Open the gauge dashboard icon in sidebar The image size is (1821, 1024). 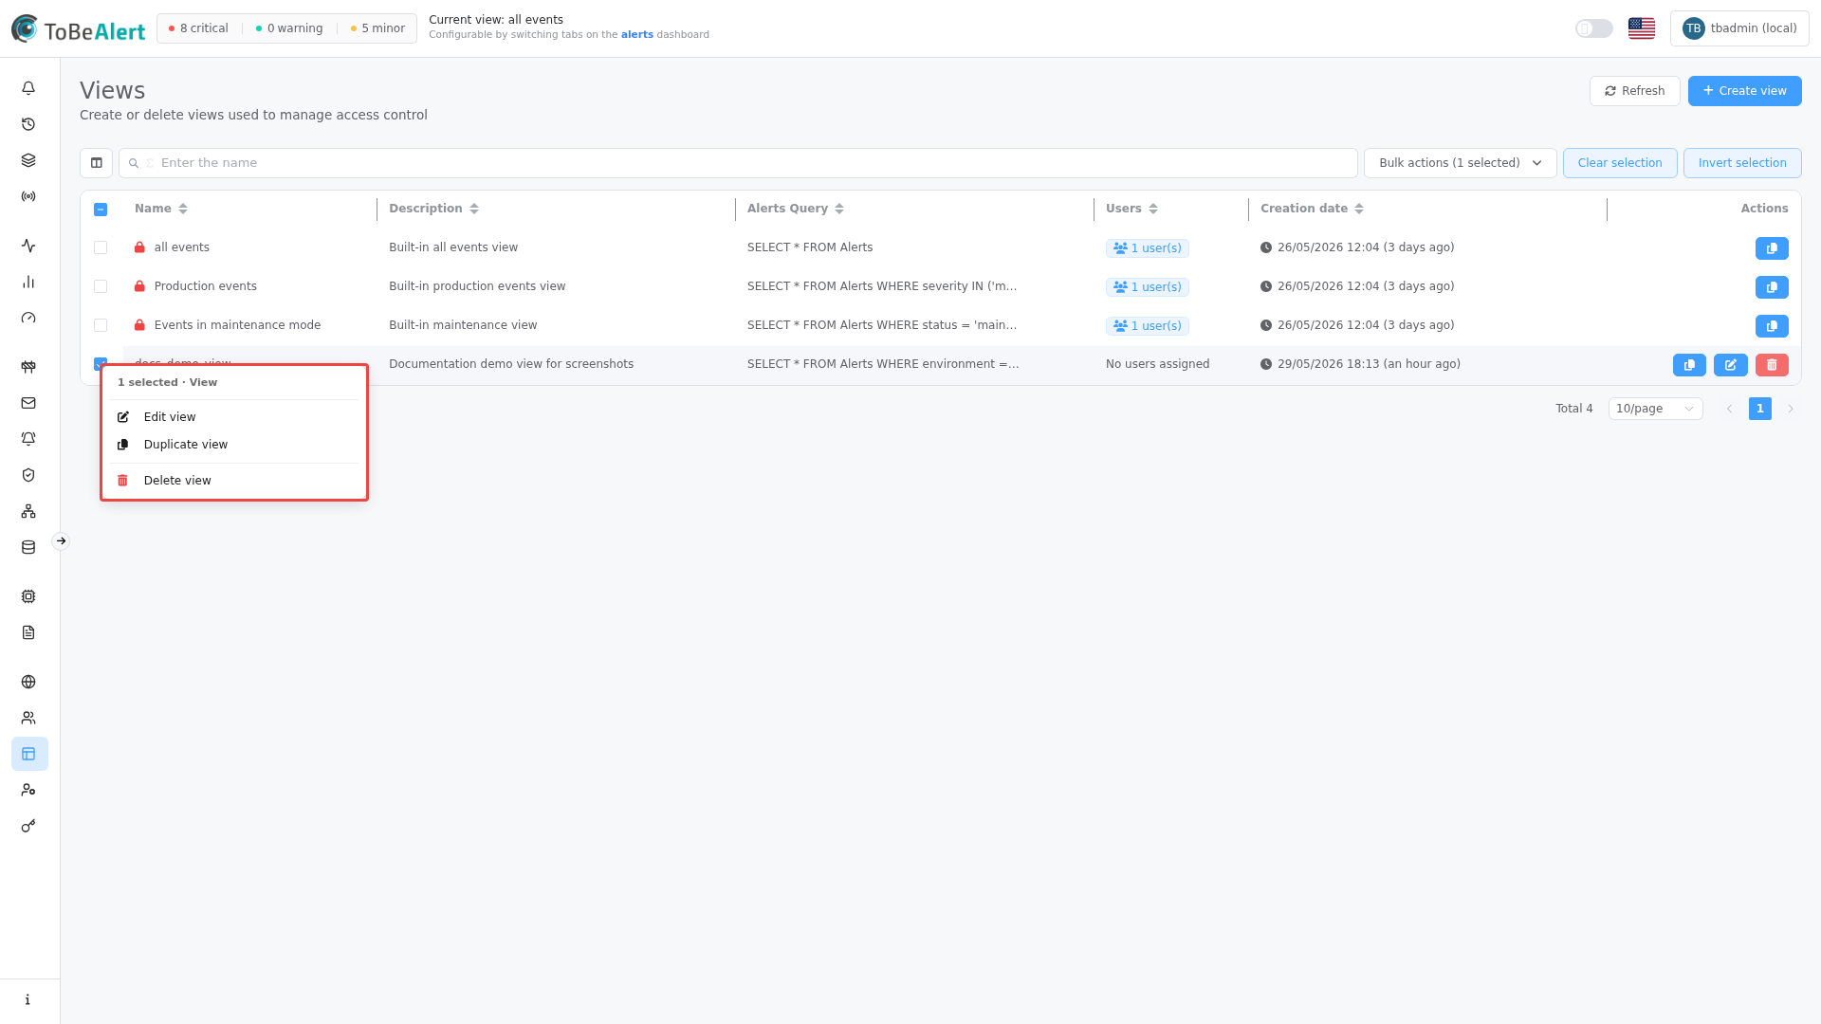(28, 318)
